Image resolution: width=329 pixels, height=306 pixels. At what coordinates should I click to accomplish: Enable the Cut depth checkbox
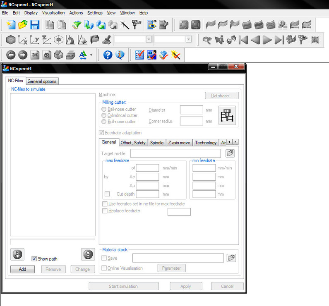click(x=107, y=194)
